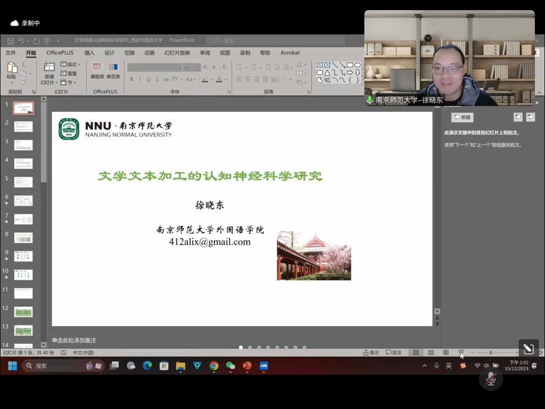Click the slide sorter view icon in status bar
Screen dimensions: 545x409
(431, 353)
